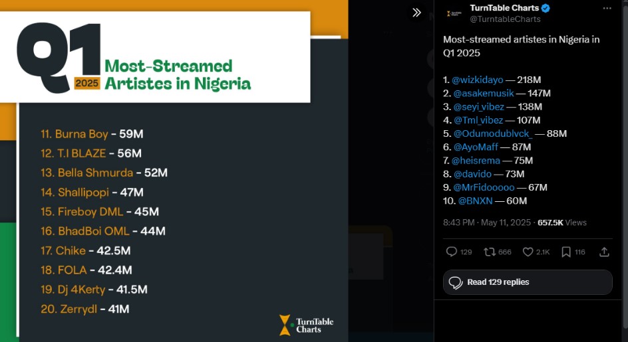Open the @Tml_vibez mention link
This screenshot has width=628, height=342.
pos(478,120)
